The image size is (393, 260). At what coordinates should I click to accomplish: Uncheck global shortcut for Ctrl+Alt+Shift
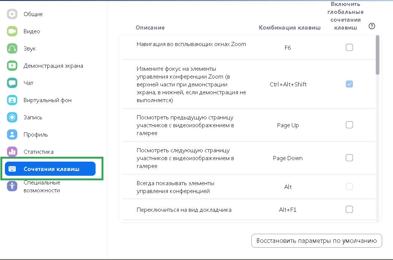coord(350,84)
